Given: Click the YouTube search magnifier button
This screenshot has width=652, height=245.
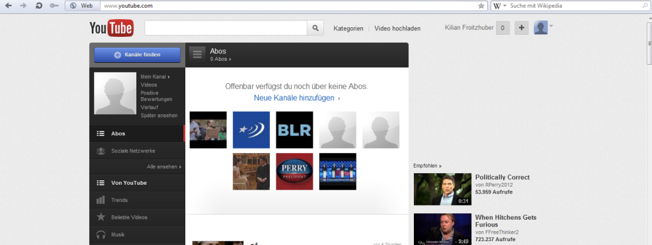Looking at the screenshot, I should click(315, 28).
